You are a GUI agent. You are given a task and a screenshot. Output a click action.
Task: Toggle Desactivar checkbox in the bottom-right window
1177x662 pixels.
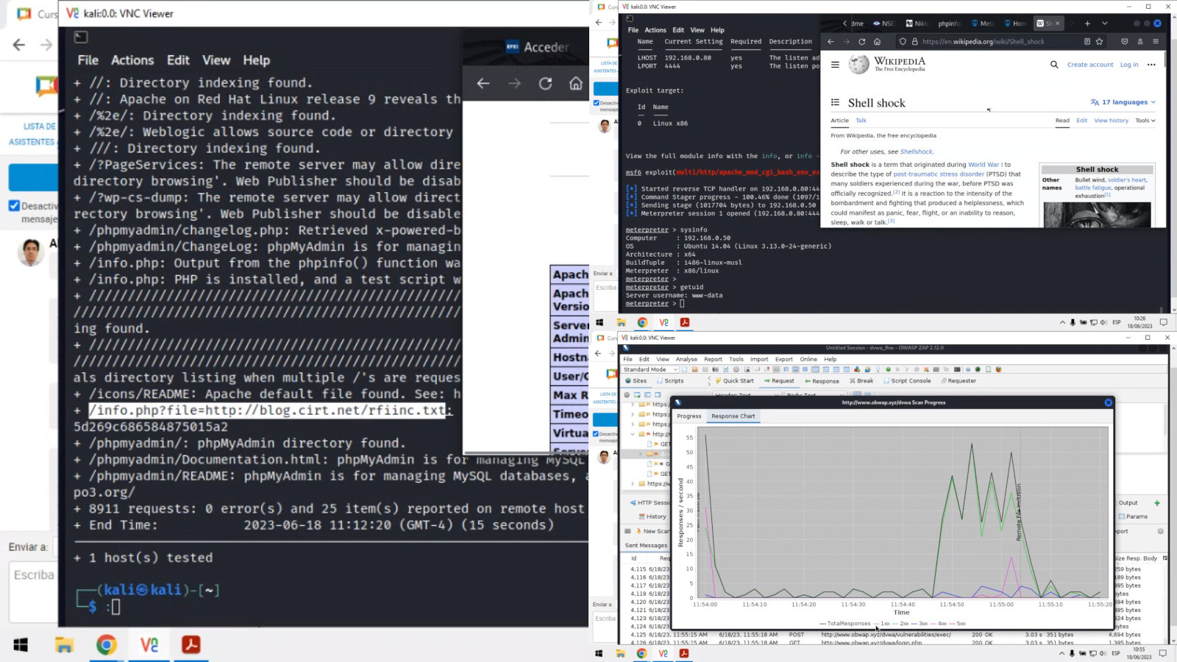596,434
